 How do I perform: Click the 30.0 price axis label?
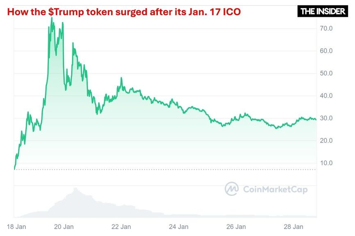pos(326,118)
